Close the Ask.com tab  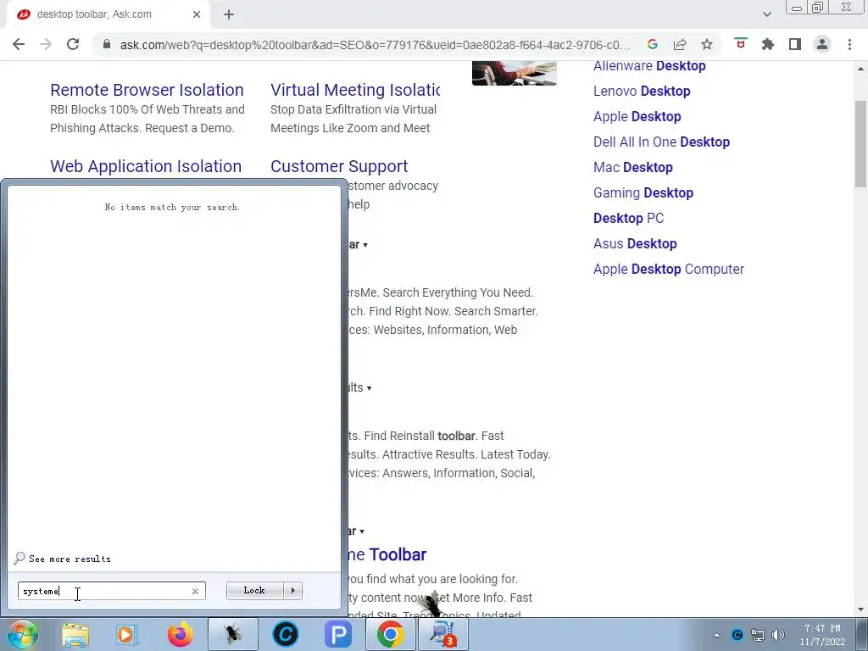[x=197, y=14]
